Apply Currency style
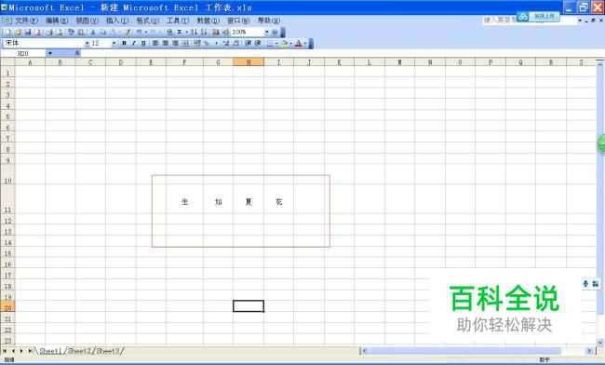This screenshot has width=605, height=365. coord(197,43)
